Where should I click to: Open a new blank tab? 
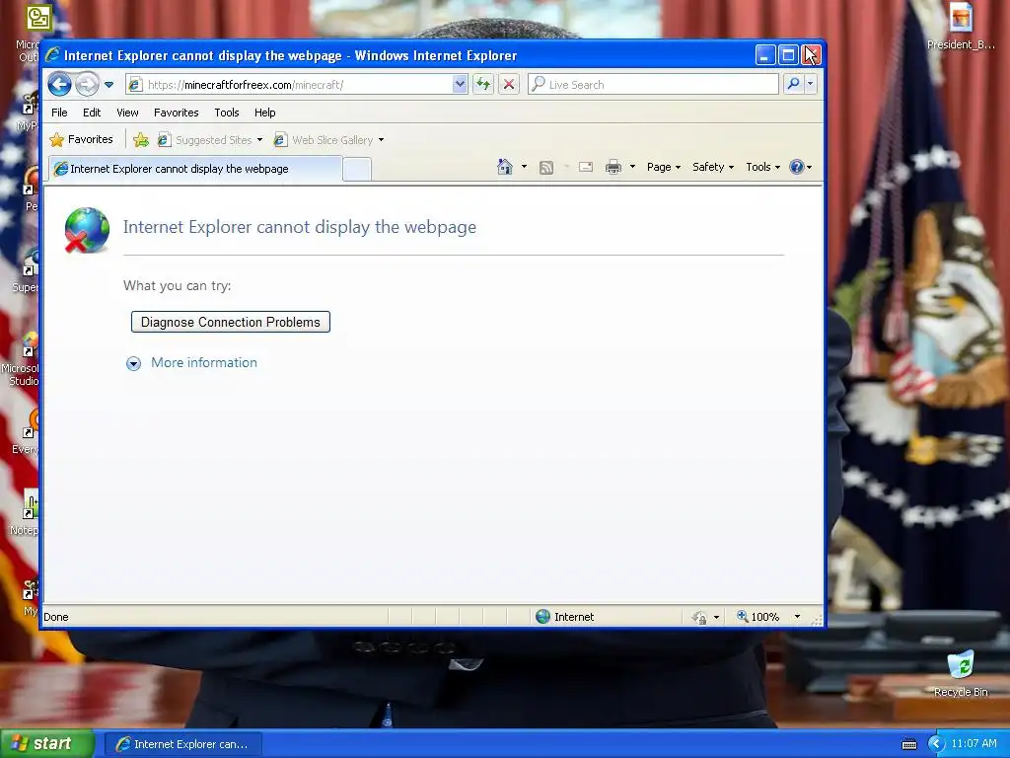(357, 170)
